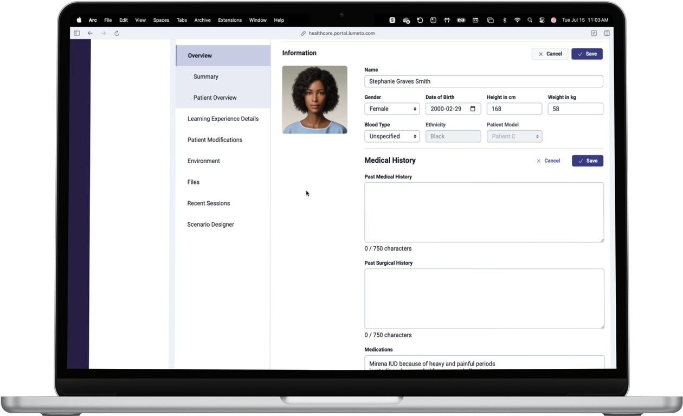
Task: Open the Blood Type dropdown
Action: pyautogui.click(x=392, y=136)
